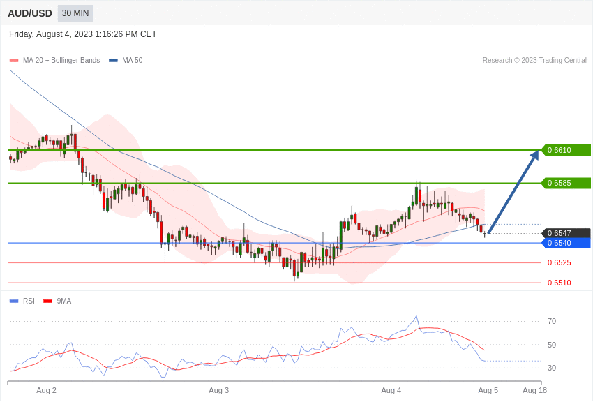
Task: Click the red MA 20 + Bollinger Bands swatch
Action: [x=14, y=60]
